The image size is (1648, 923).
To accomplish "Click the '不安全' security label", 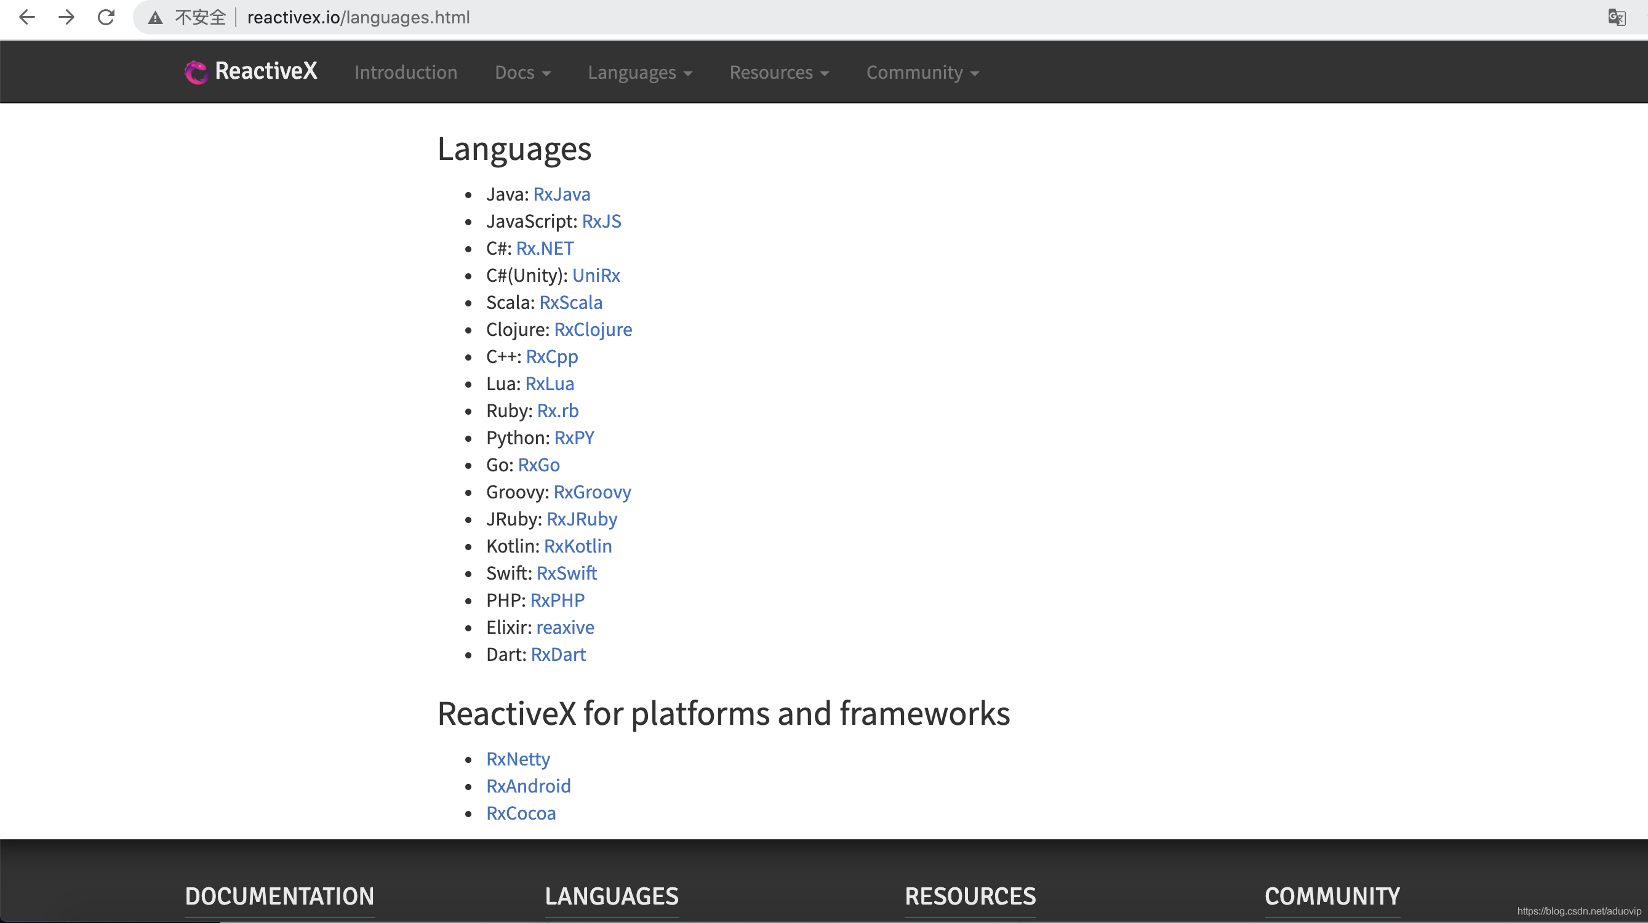I will [200, 17].
